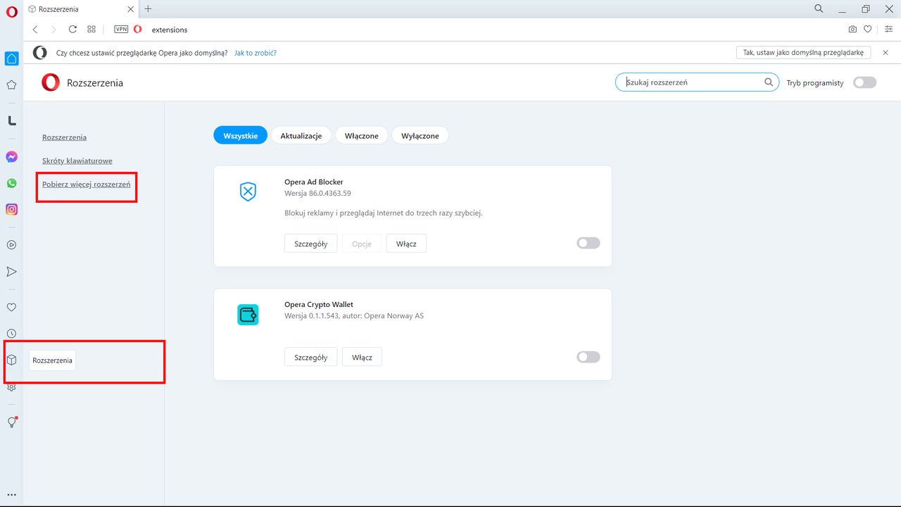Select the Włączone filter tab

pyautogui.click(x=362, y=135)
